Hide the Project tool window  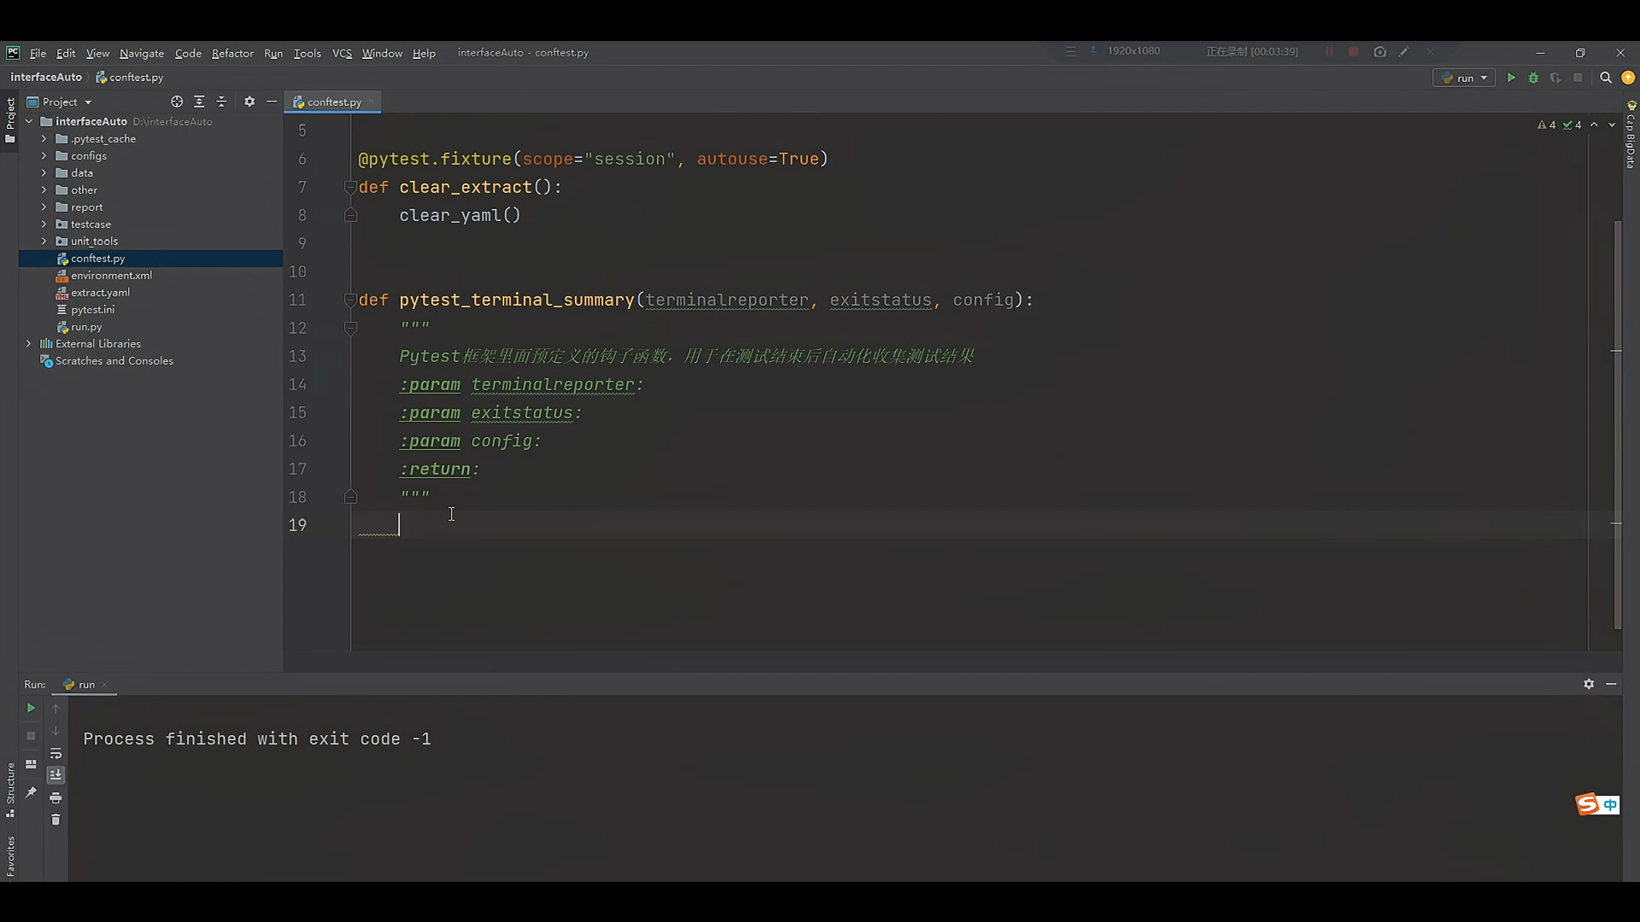pyautogui.click(x=272, y=102)
